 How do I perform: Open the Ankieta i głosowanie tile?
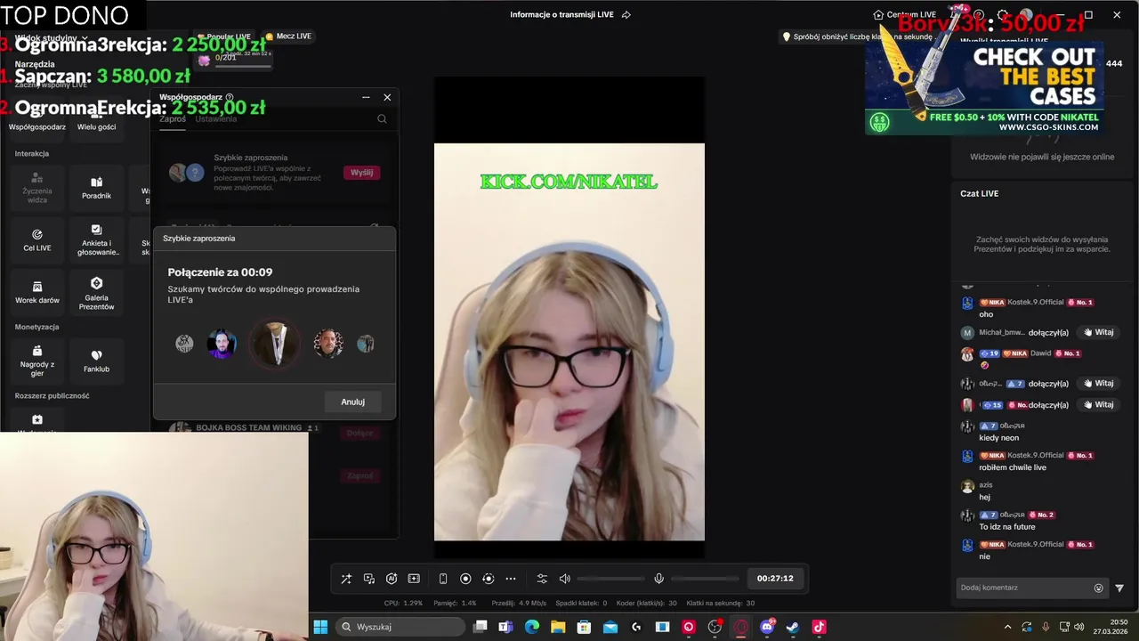(96, 240)
